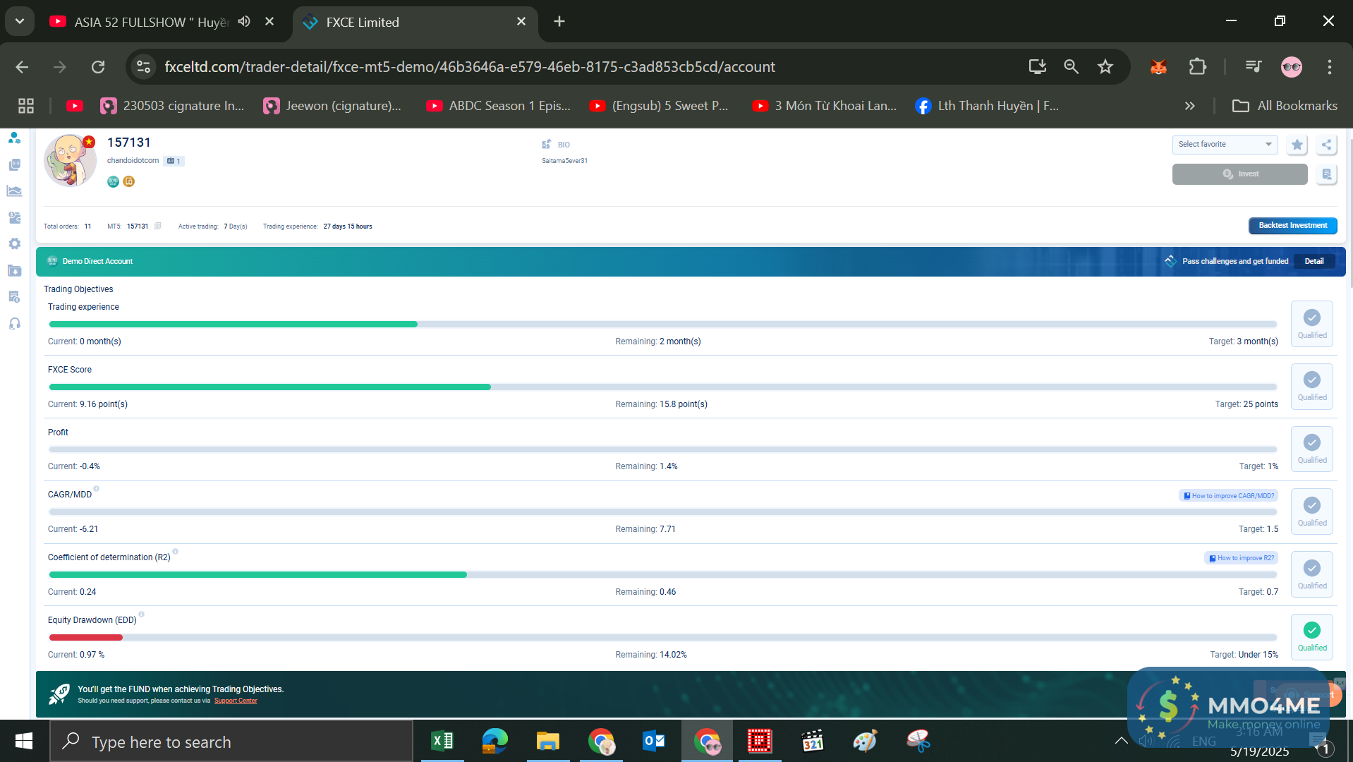Screen dimensions: 1353x762
Task: Close the FXCE Limited tab
Action: click(x=521, y=22)
